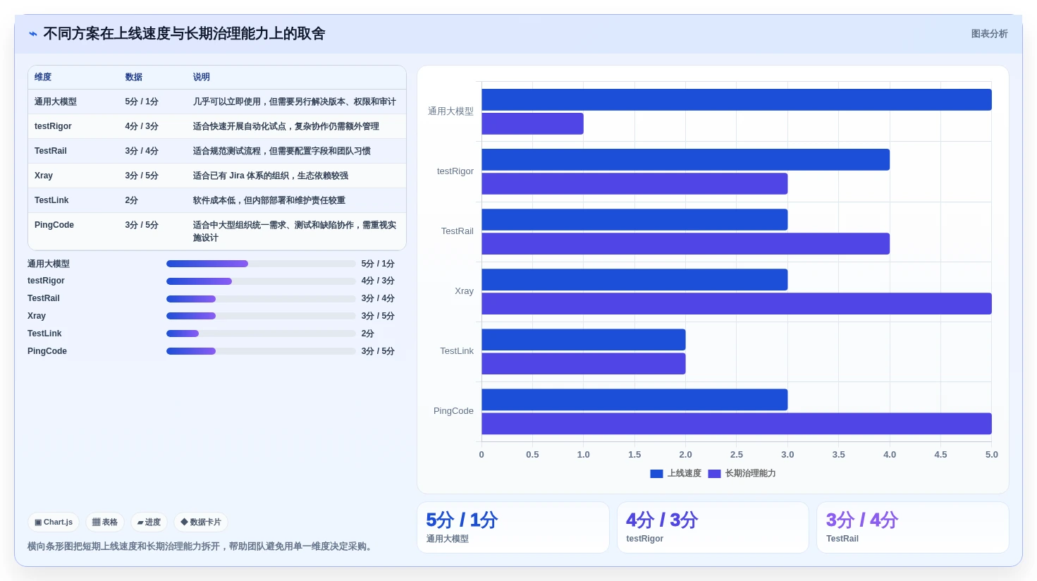
Task: Click the 图表分析 label in the header
Action: 989,34
